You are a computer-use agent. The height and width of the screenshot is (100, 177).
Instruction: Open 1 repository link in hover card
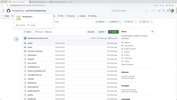coord(21,25)
